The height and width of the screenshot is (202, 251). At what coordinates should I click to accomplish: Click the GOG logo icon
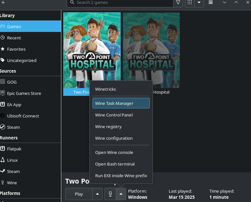(3, 82)
